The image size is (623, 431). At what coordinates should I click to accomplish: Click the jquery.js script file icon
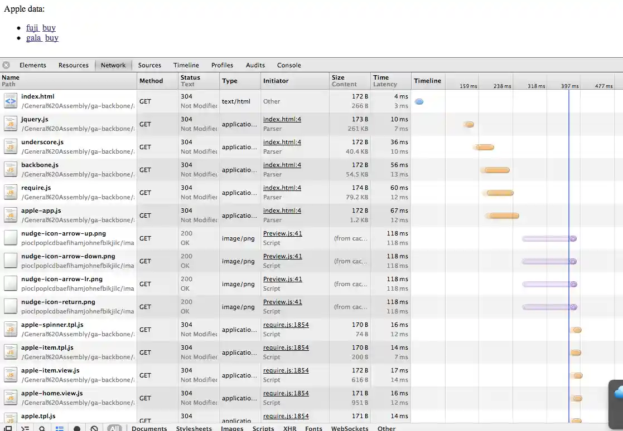(11, 124)
